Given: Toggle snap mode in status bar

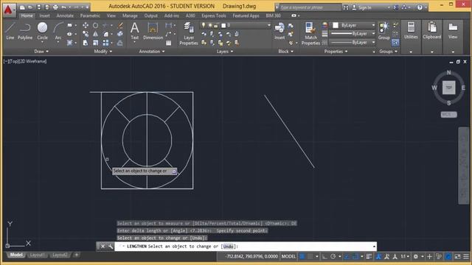Looking at the screenshot, I should pyautogui.click(x=310, y=256).
